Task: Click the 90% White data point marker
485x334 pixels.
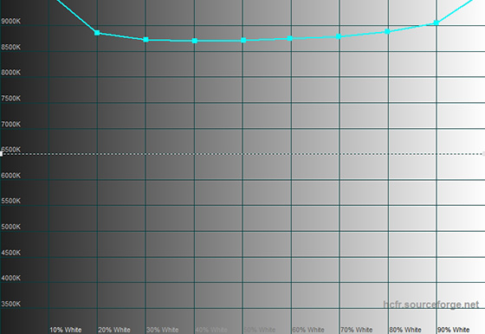Action: pos(436,22)
